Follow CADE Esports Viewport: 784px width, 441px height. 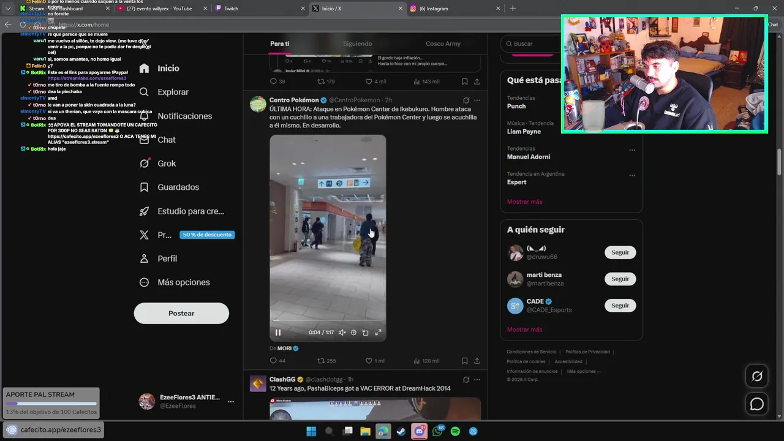tap(620, 305)
